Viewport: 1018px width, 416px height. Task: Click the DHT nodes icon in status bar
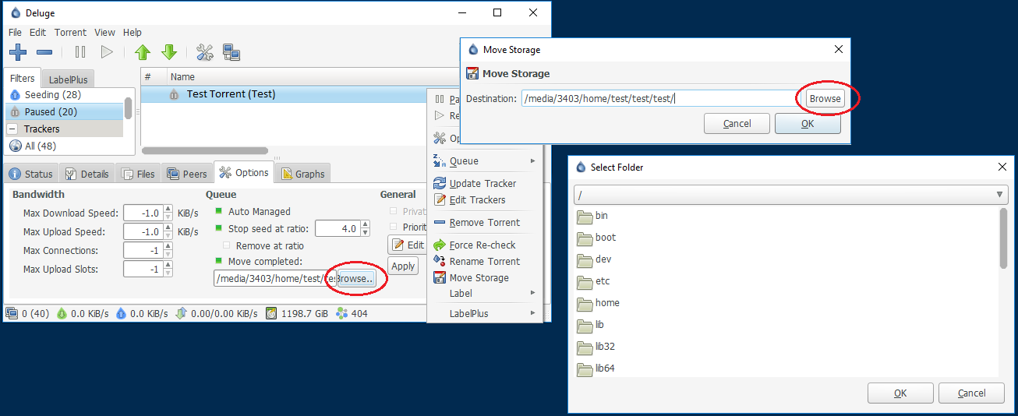(341, 313)
